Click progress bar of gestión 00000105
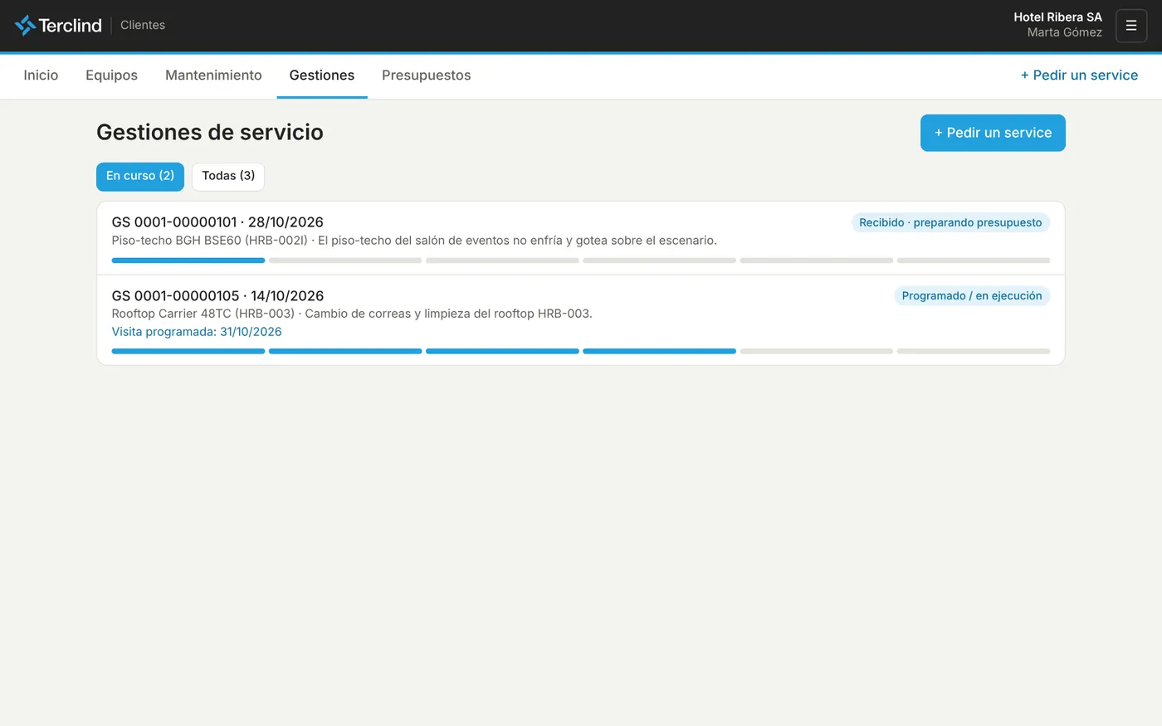This screenshot has width=1162, height=726. pos(581,351)
